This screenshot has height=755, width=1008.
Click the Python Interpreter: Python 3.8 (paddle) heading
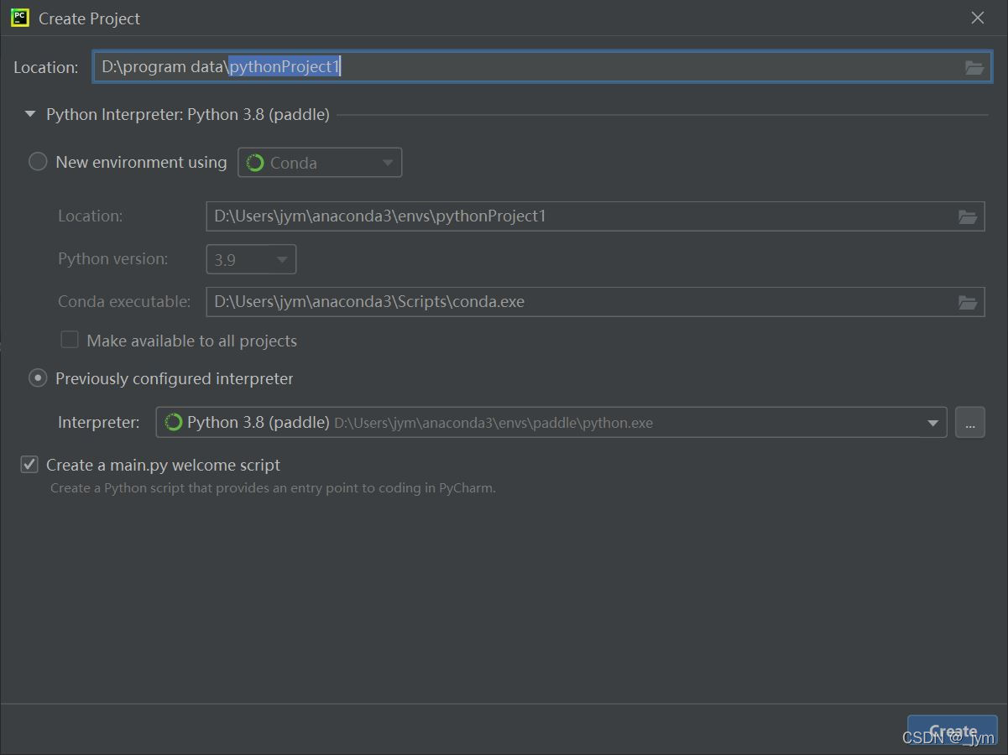pos(187,114)
